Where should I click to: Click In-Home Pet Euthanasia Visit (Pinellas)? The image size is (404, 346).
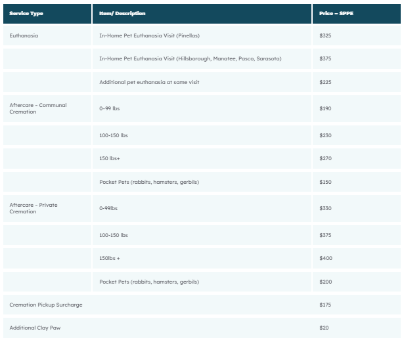point(151,35)
